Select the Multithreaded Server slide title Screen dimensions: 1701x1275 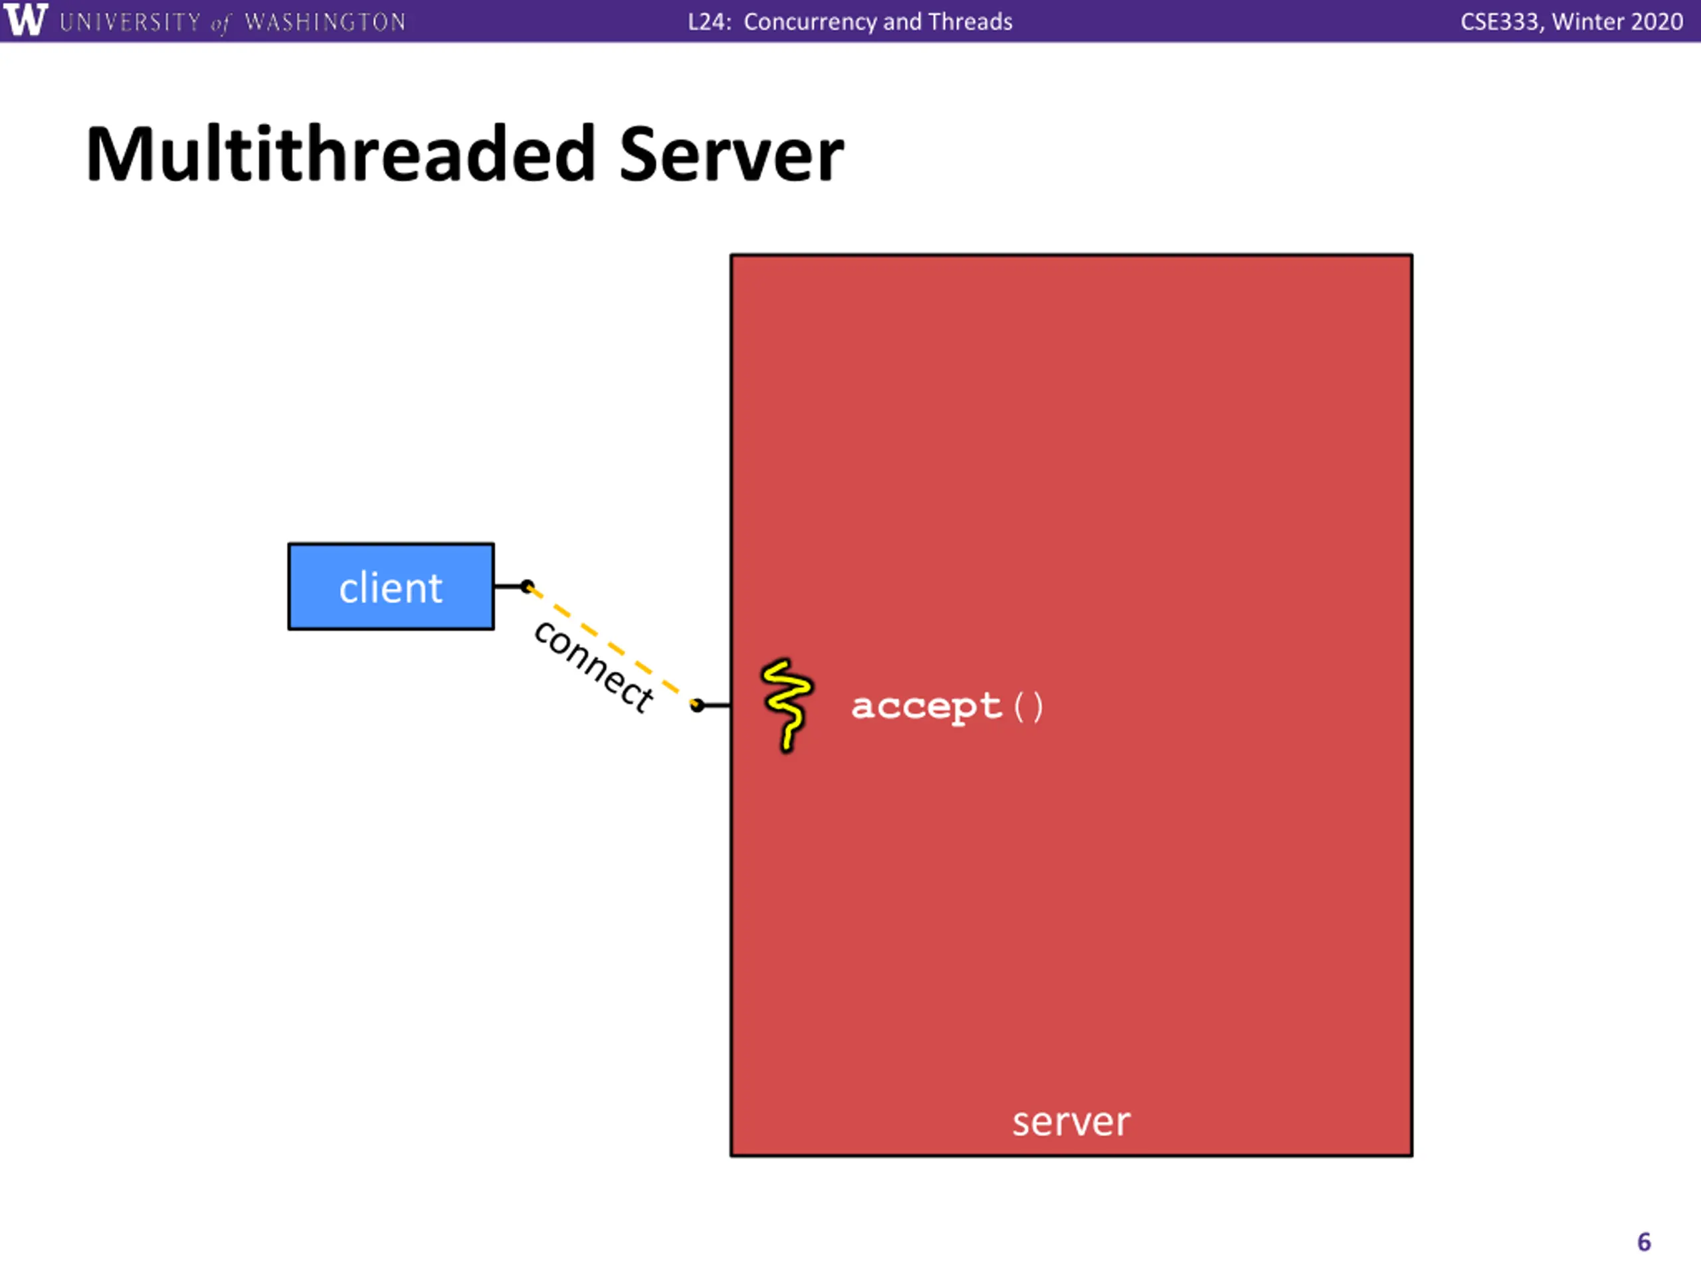tap(464, 155)
